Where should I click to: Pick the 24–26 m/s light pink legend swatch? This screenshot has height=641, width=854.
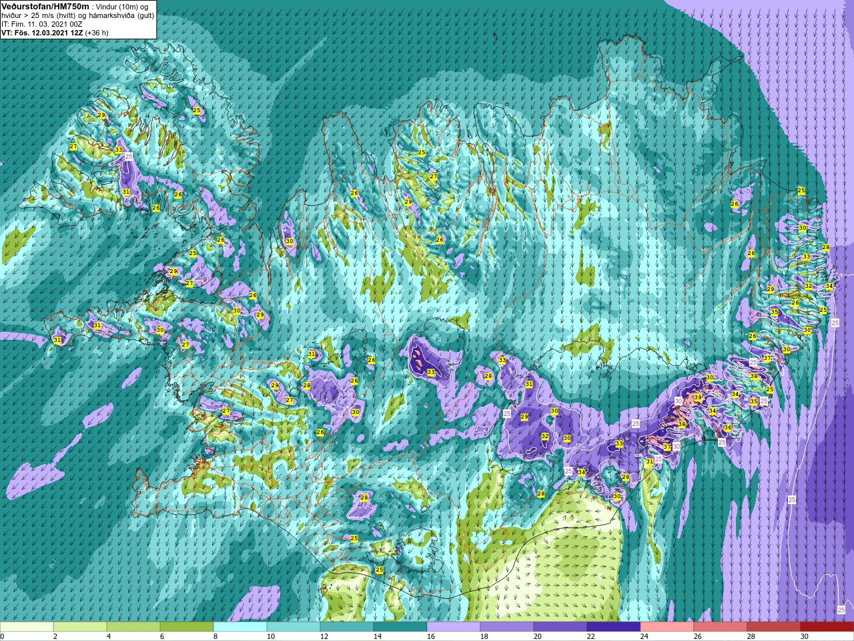point(667,627)
